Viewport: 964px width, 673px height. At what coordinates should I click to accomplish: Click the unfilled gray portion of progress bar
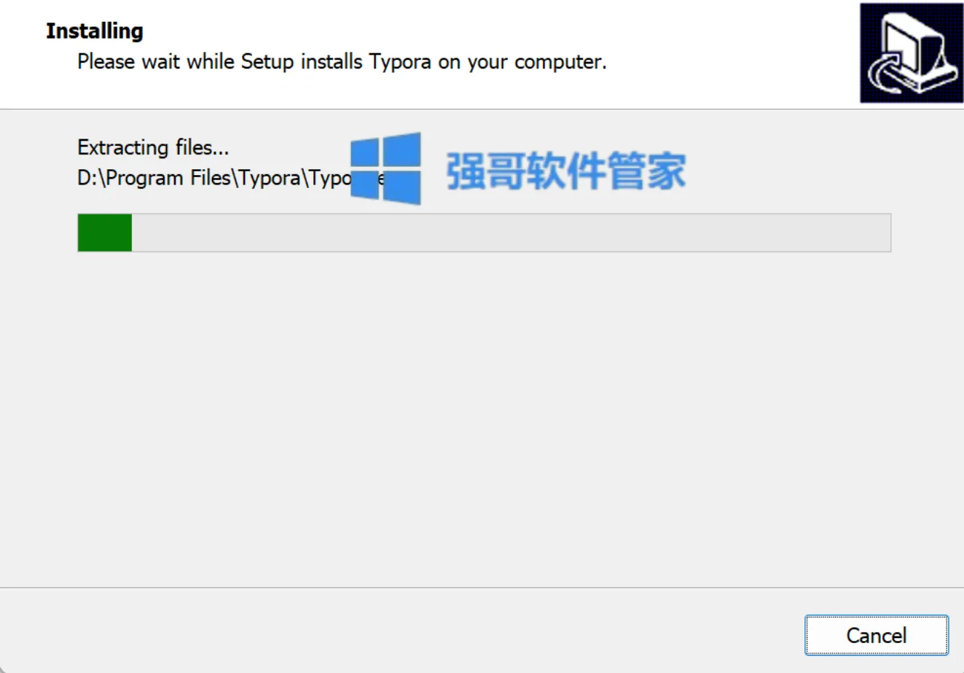point(511,233)
